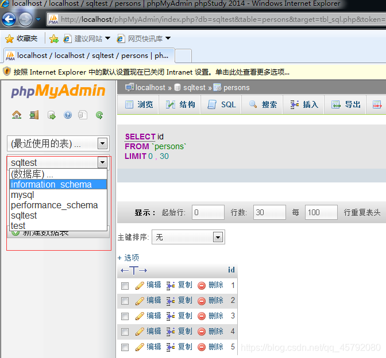386x358 pixels.
Task: Click persons breadcrumb link
Action: click(x=236, y=88)
